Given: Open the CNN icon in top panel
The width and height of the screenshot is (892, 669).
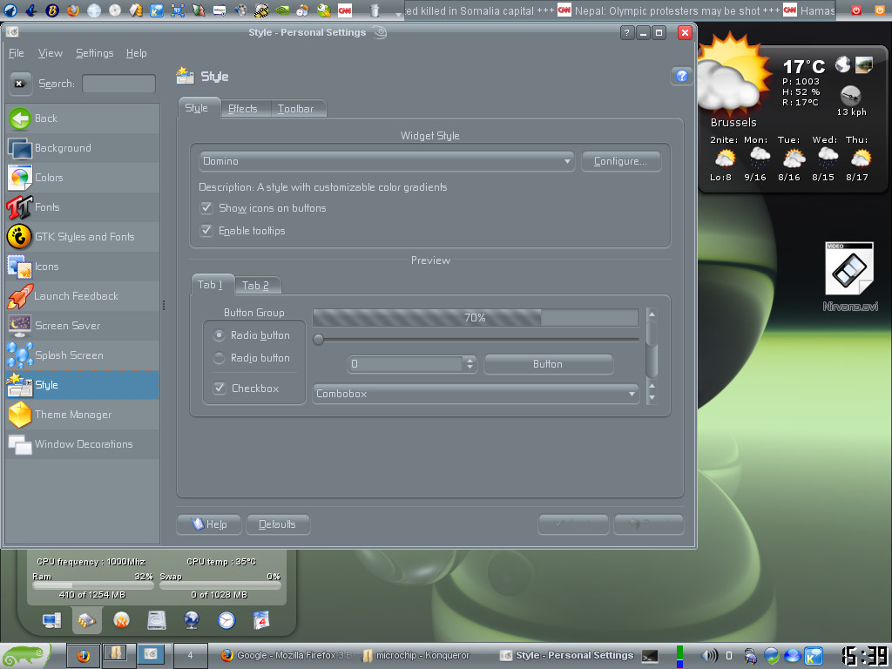Looking at the screenshot, I should pyautogui.click(x=345, y=10).
